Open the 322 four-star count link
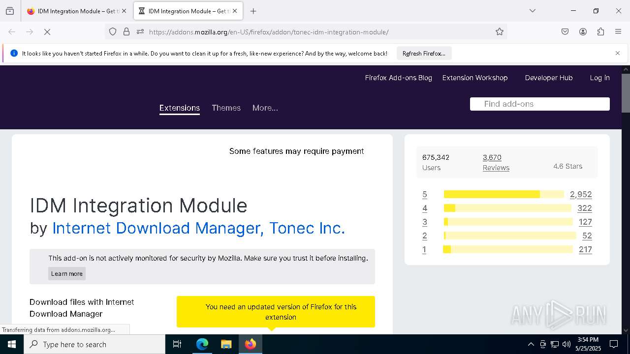The height and width of the screenshot is (354, 630). (x=585, y=208)
